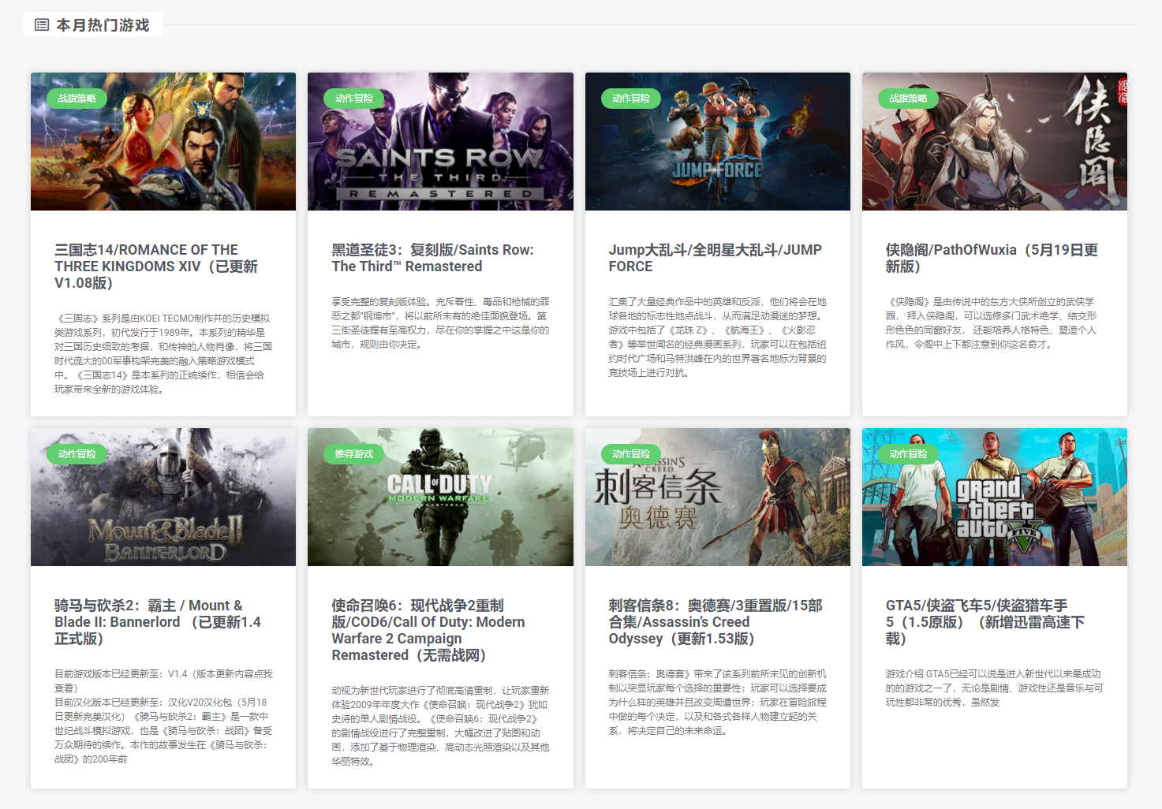Click the 推荐游戏 tag on Call of Duty card
The width and height of the screenshot is (1162, 809).
354,454
